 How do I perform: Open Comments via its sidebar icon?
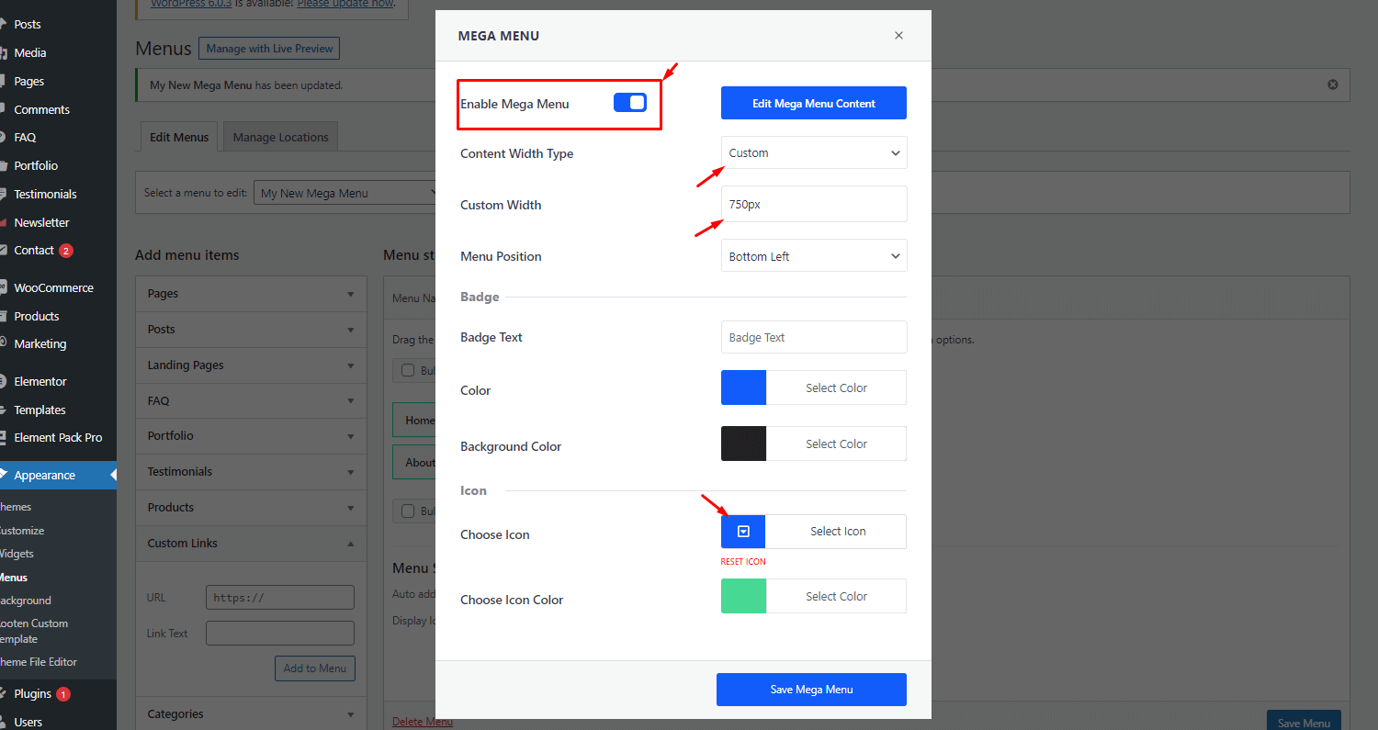pos(6,109)
